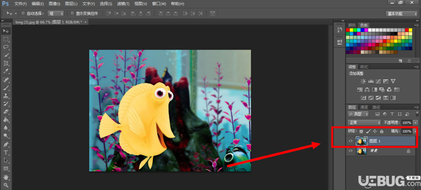The width and height of the screenshot is (421, 190).
Task: Select the Zoom tool
Action: pos(5,185)
